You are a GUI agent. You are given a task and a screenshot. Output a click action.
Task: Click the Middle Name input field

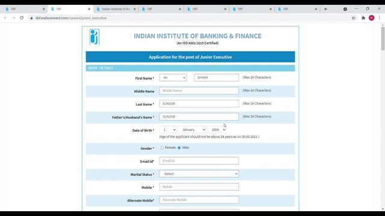point(199,91)
